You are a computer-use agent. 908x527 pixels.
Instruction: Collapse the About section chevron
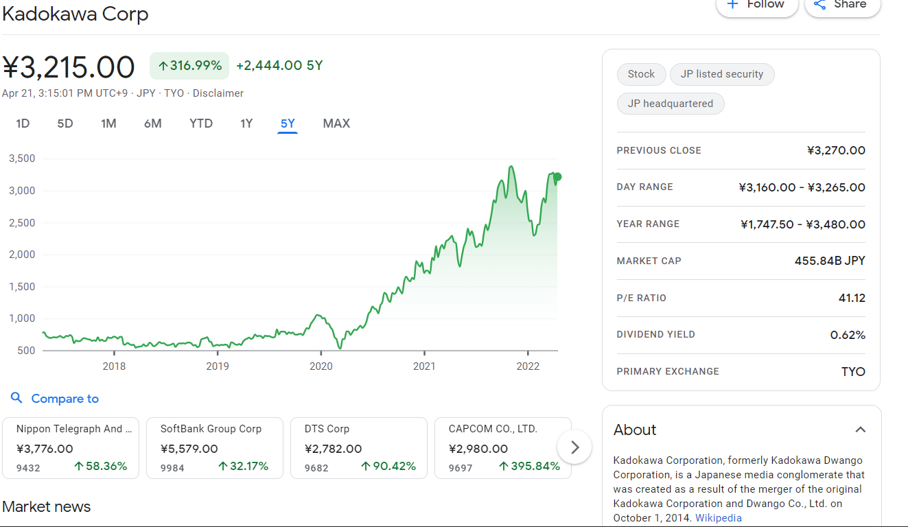[x=860, y=430]
